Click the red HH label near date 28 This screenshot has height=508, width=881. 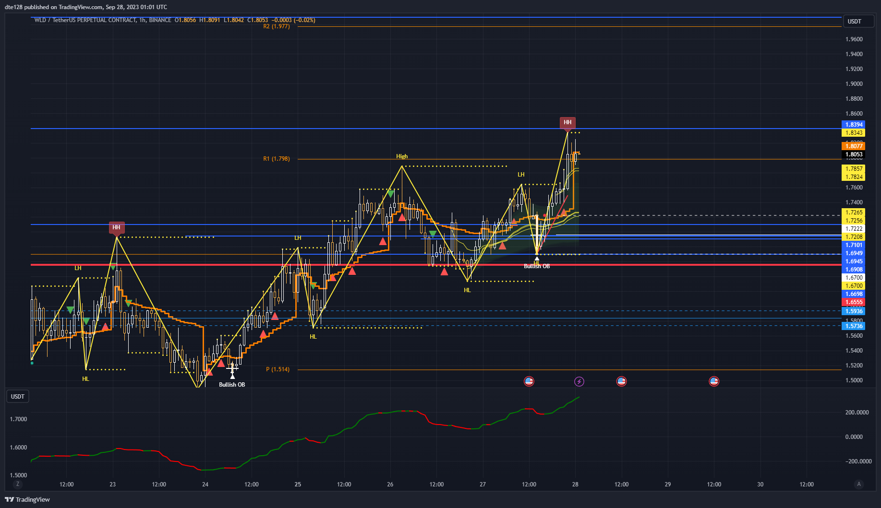pyautogui.click(x=567, y=122)
